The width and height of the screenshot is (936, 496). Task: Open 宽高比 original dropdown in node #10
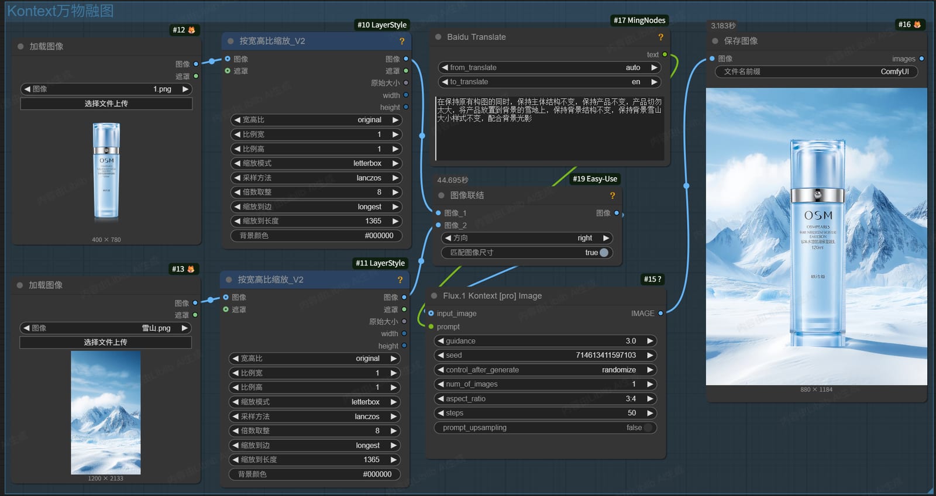pos(316,120)
